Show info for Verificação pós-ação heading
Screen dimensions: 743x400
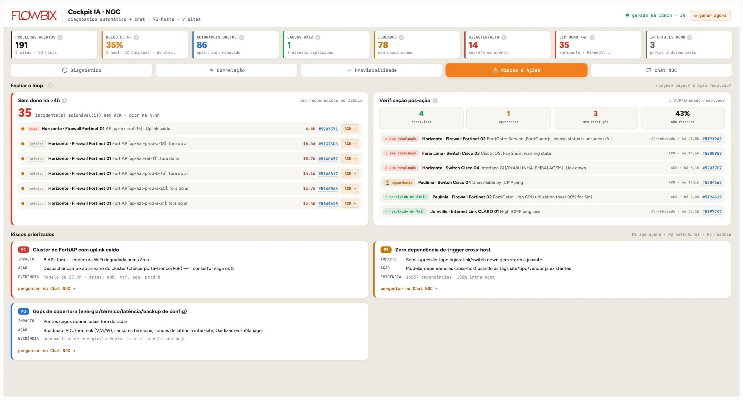435,101
